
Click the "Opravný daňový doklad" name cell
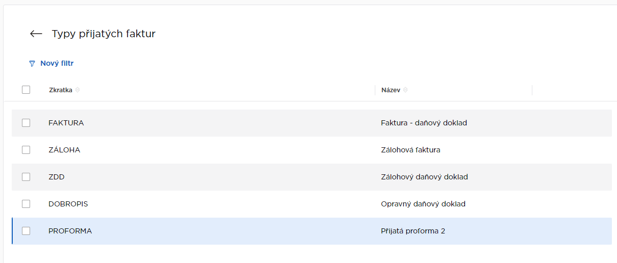coord(423,204)
